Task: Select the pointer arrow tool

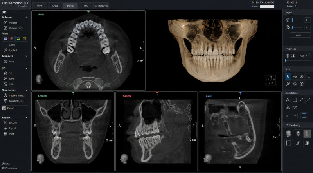Action: pos(288,76)
